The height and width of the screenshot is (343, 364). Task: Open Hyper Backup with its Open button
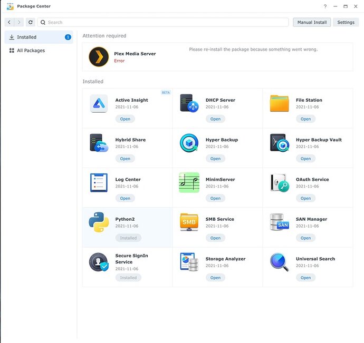[x=215, y=159]
